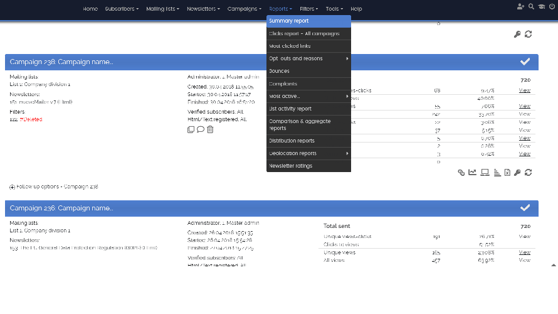Open the Subscribers dropdown menu

(121, 9)
